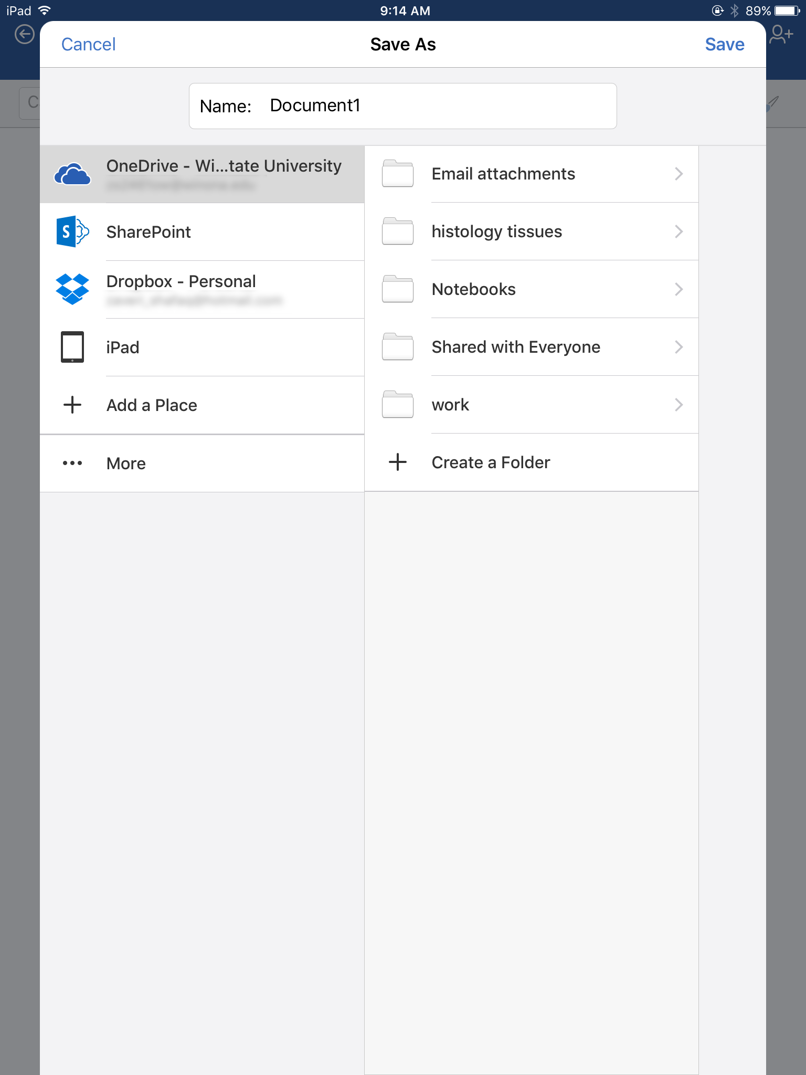
Task: Tap the three-dot More icon
Action: 72,463
